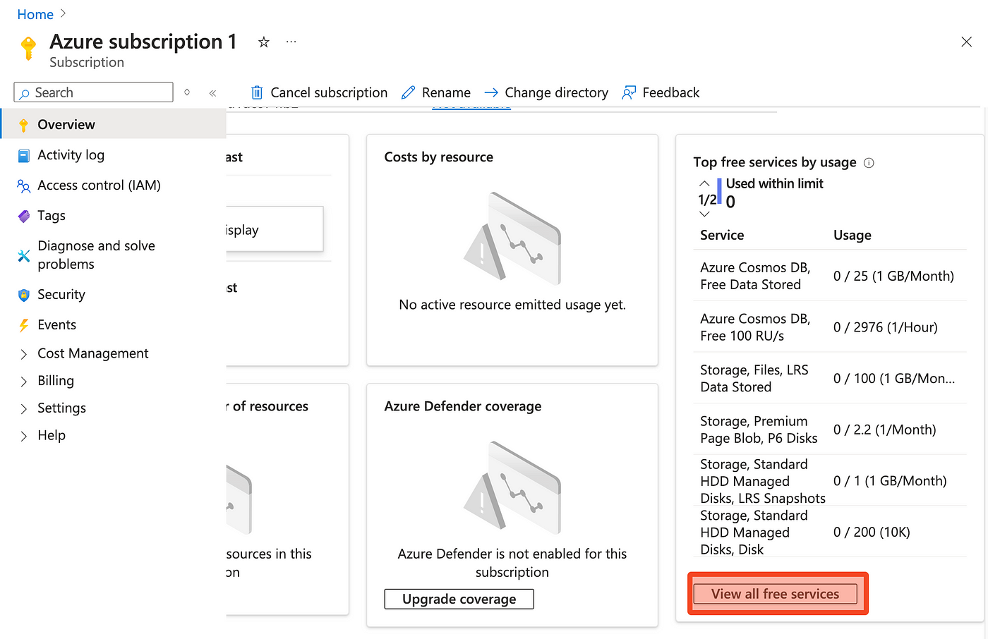Click the up chevron above 1/2
The width and height of the screenshot is (988, 639).
click(x=704, y=183)
